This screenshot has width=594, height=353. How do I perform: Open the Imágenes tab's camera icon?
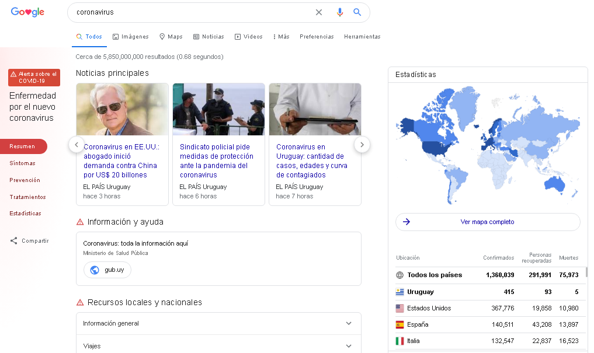[x=116, y=36]
